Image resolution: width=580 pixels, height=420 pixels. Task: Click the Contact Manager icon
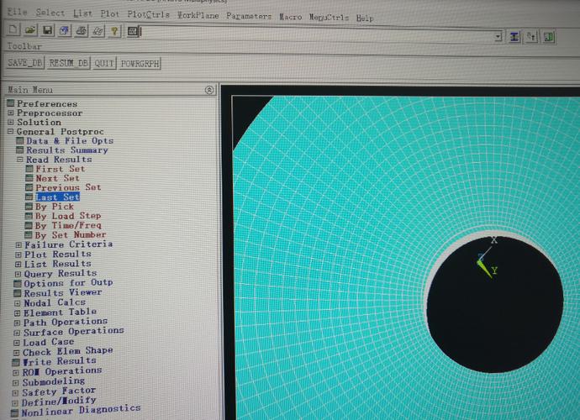click(549, 37)
